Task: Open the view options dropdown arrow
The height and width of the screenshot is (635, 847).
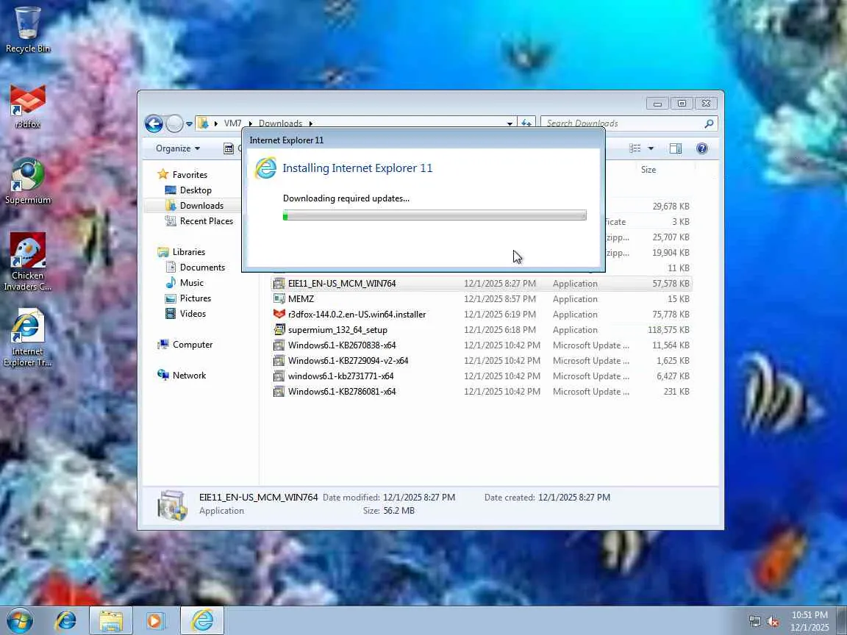Action: pos(651,148)
